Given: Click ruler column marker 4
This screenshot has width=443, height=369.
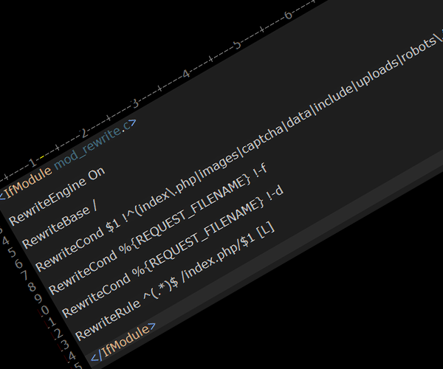Looking at the screenshot, I should tap(186, 75).
